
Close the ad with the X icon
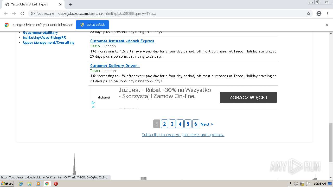click(x=93, y=107)
